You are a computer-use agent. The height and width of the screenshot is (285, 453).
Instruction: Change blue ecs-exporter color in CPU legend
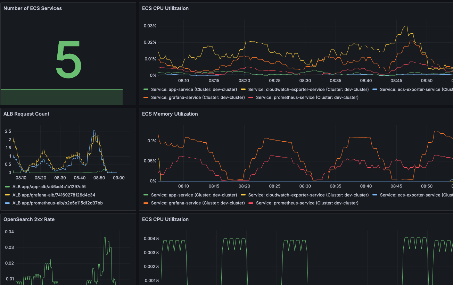tap(375, 89)
